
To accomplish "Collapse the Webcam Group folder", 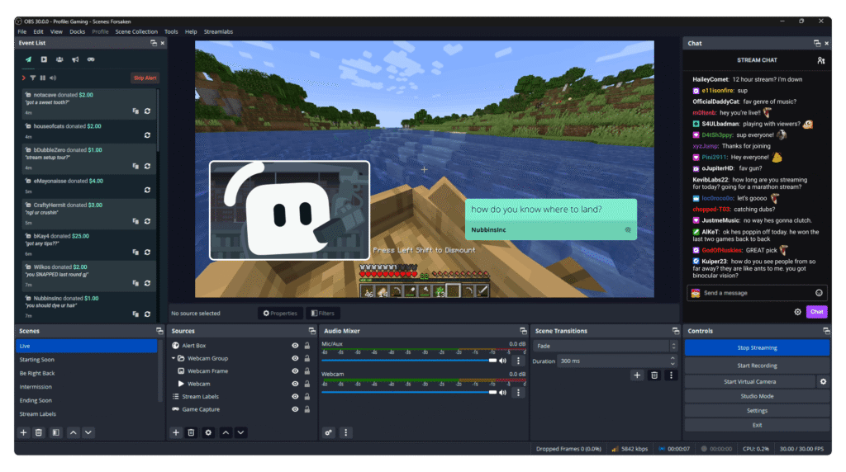I will (x=173, y=358).
